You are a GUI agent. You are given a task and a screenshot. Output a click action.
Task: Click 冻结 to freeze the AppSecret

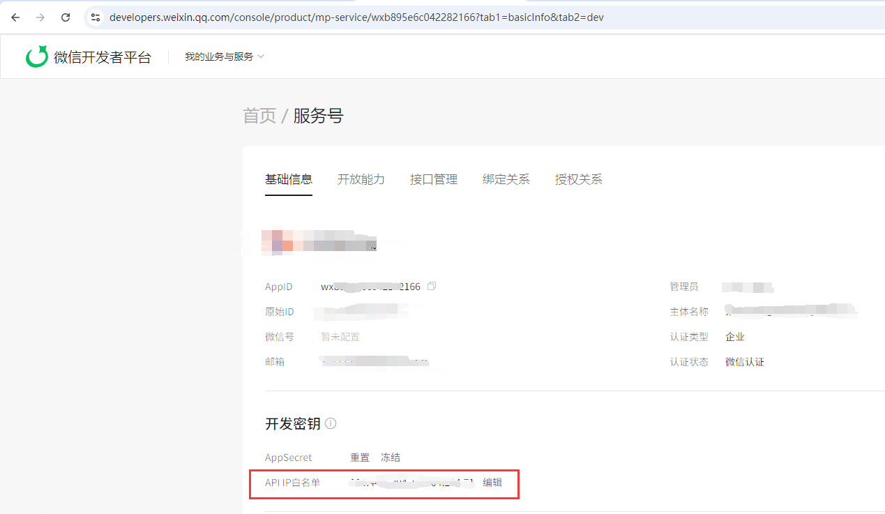point(391,458)
